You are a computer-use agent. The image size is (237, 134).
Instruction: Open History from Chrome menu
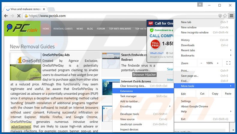(204, 40)
